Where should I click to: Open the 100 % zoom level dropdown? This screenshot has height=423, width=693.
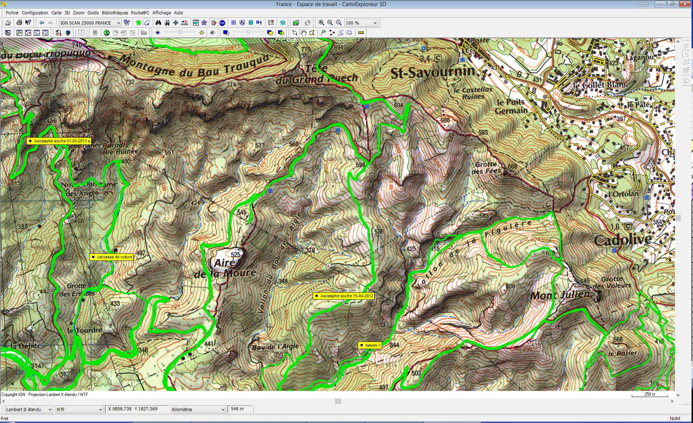coord(361,23)
